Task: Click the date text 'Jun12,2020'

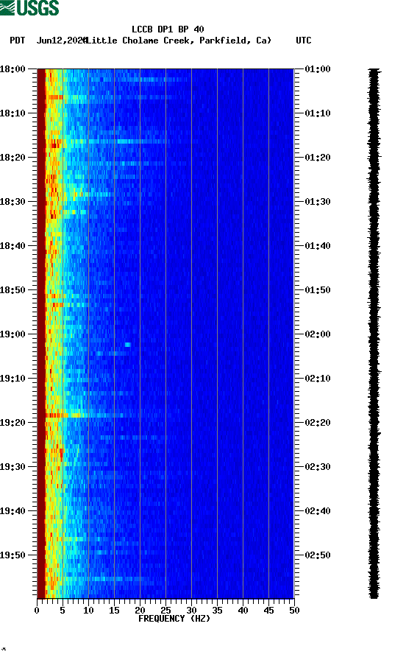Action: point(62,41)
